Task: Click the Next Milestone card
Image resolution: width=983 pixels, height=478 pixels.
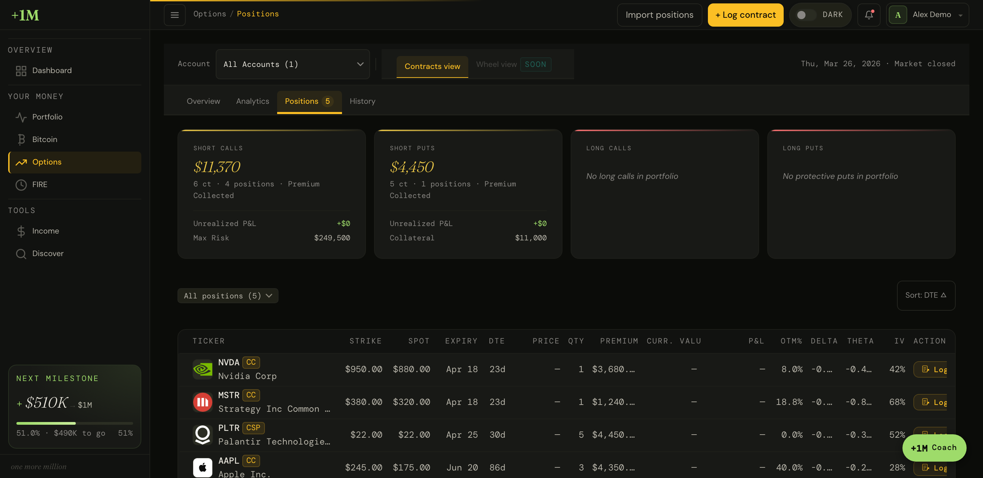Action: (75, 406)
